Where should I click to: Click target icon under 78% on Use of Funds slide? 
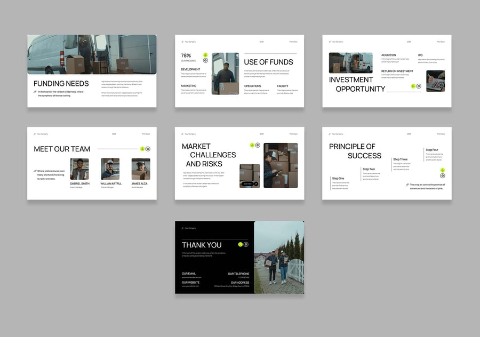[x=205, y=60]
